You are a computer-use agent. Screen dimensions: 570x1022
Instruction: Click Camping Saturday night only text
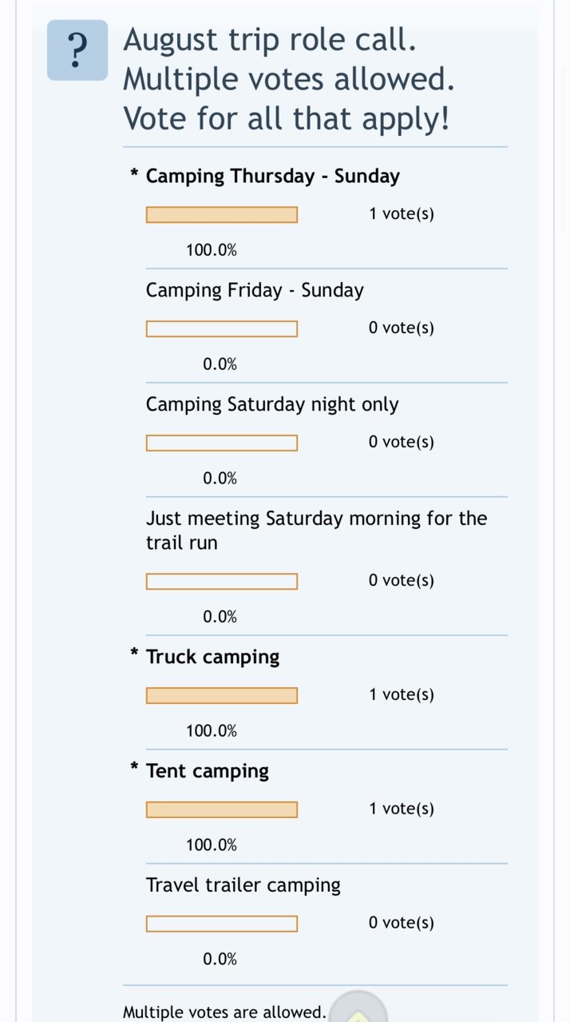pos(272,404)
